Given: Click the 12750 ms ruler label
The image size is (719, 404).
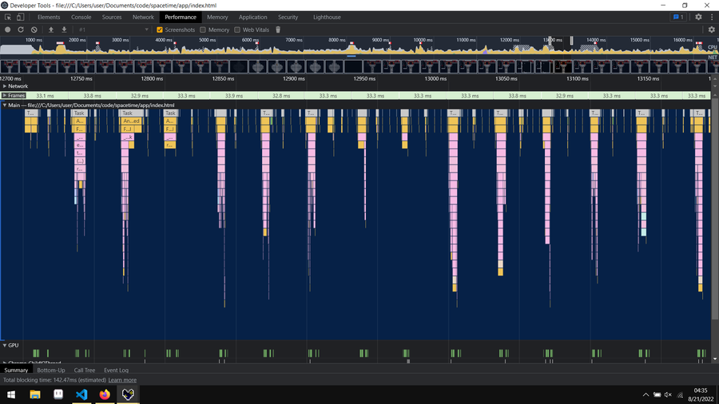Looking at the screenshot, I should point(81,79).
